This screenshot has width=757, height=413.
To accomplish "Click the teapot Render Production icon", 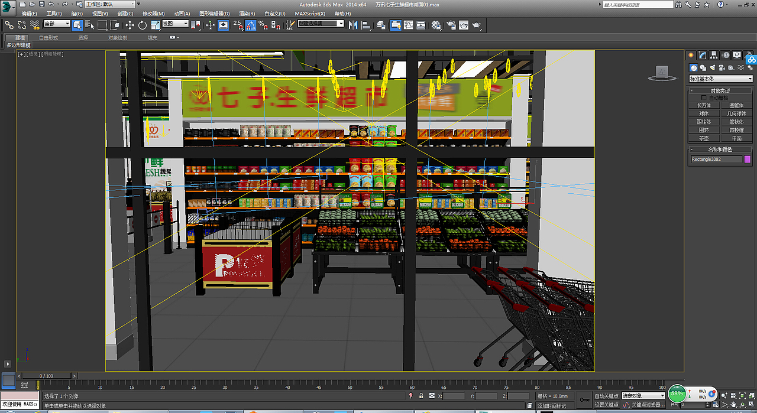I will (x=477, y=25).
